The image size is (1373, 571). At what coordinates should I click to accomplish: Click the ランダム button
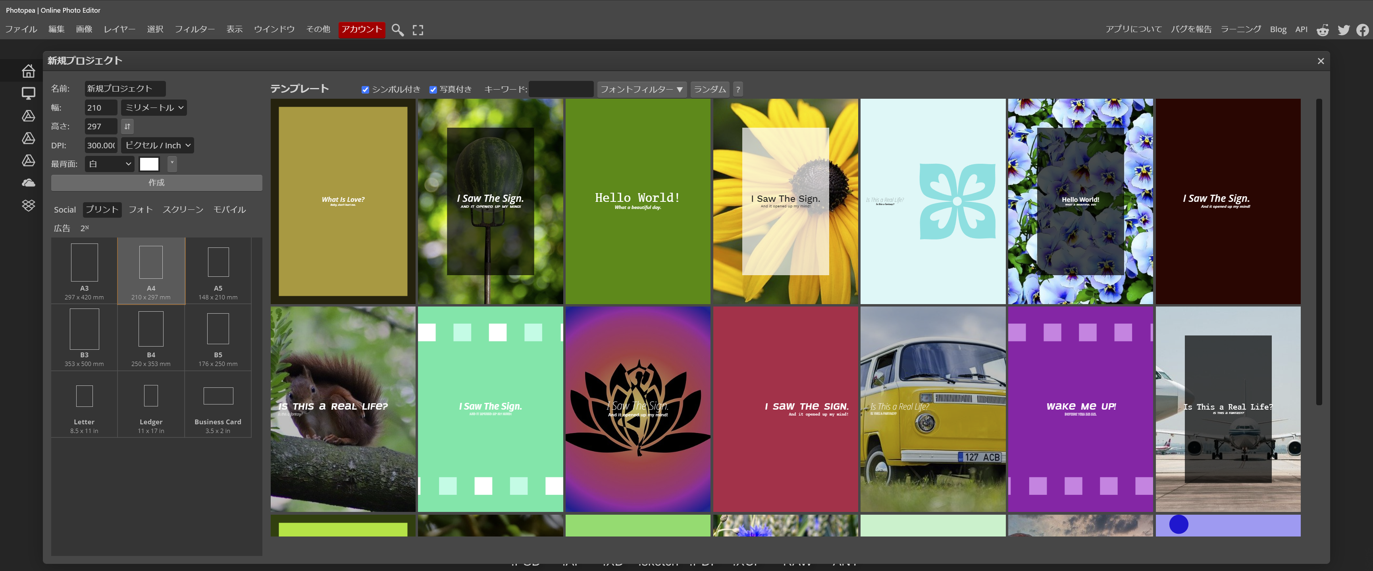709,90
